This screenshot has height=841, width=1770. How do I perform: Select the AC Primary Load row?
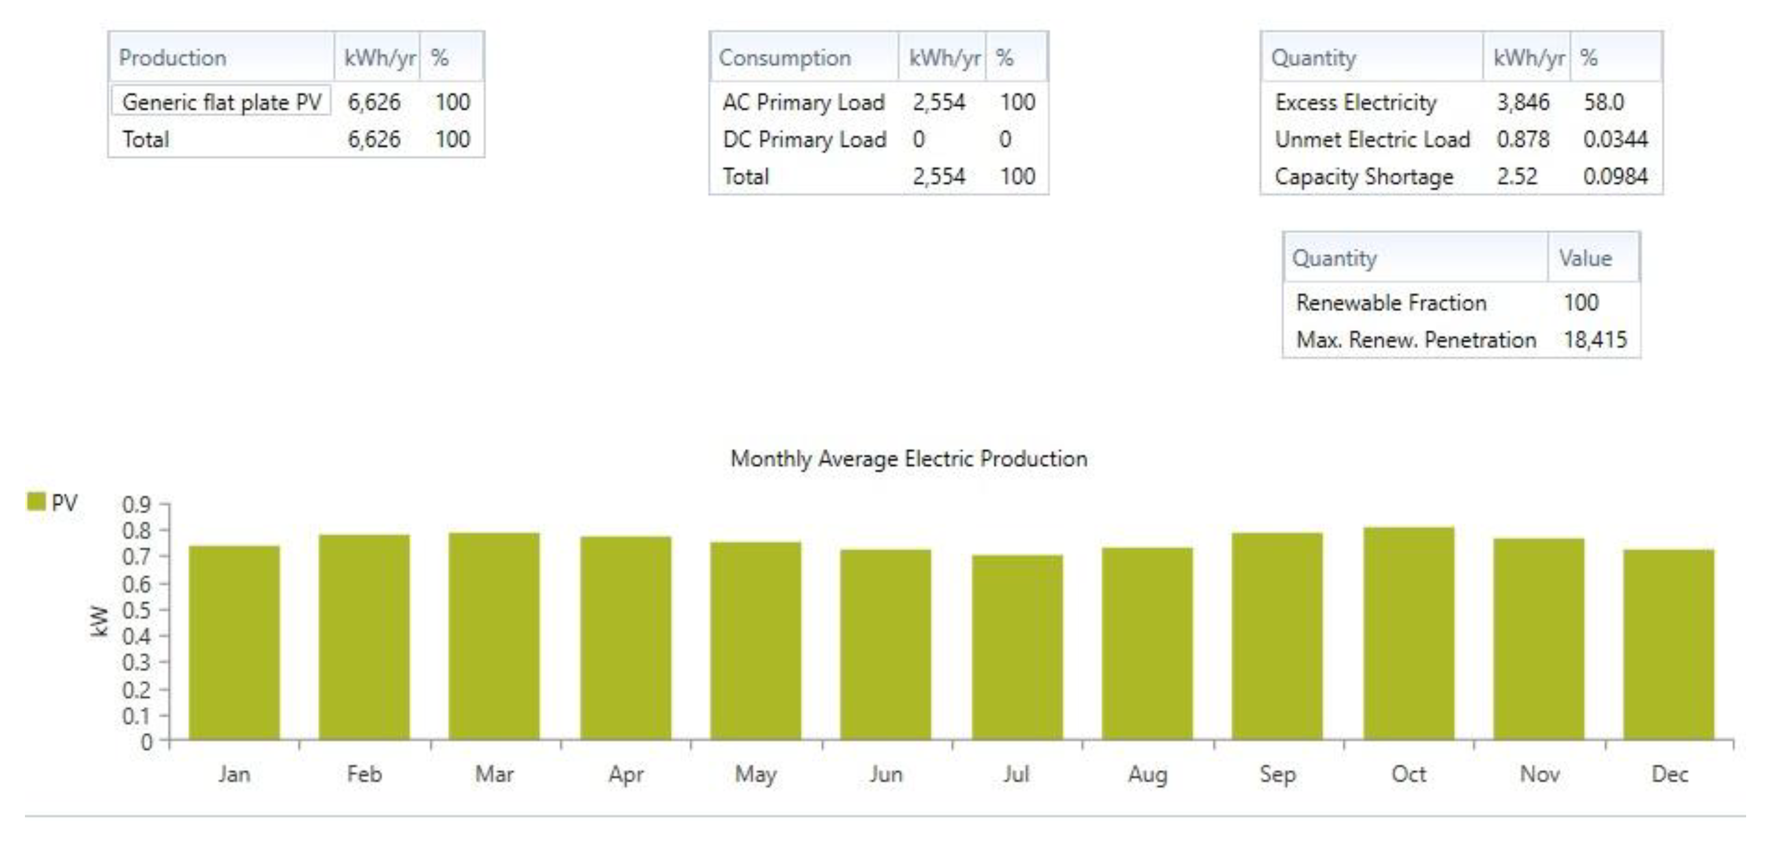tap(803, 102)
